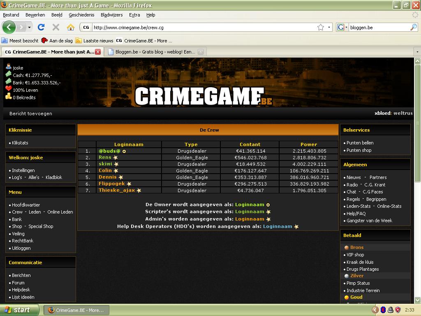The image size is (421, 316).
Task: Open the Extra menu
Action: coord(134,15)
